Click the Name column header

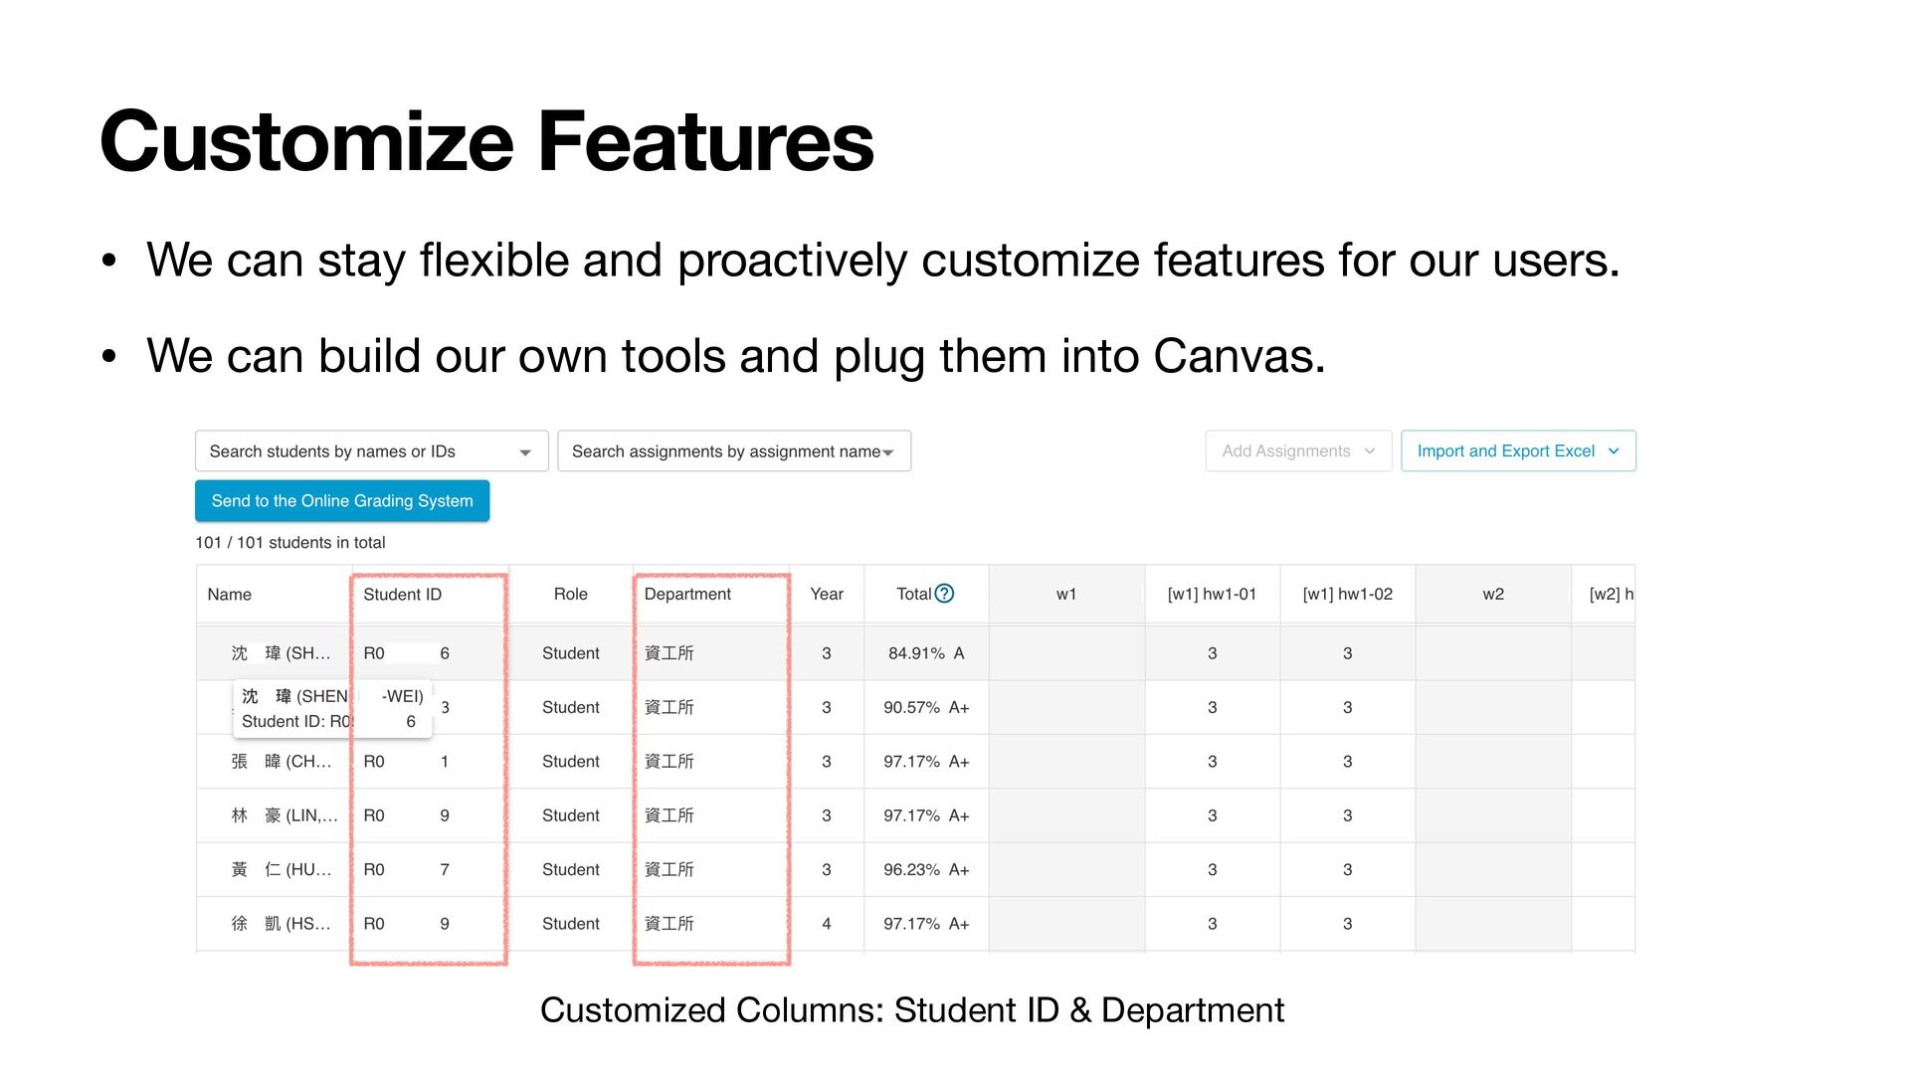[x=230, y=595]
